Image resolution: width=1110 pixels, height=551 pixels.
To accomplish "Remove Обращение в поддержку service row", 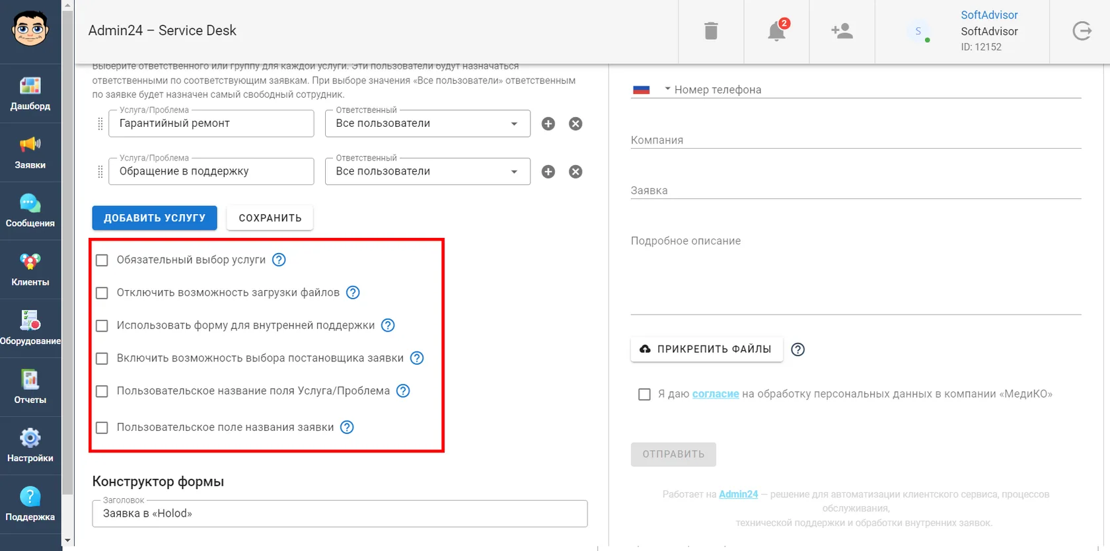I will point(575,172).
